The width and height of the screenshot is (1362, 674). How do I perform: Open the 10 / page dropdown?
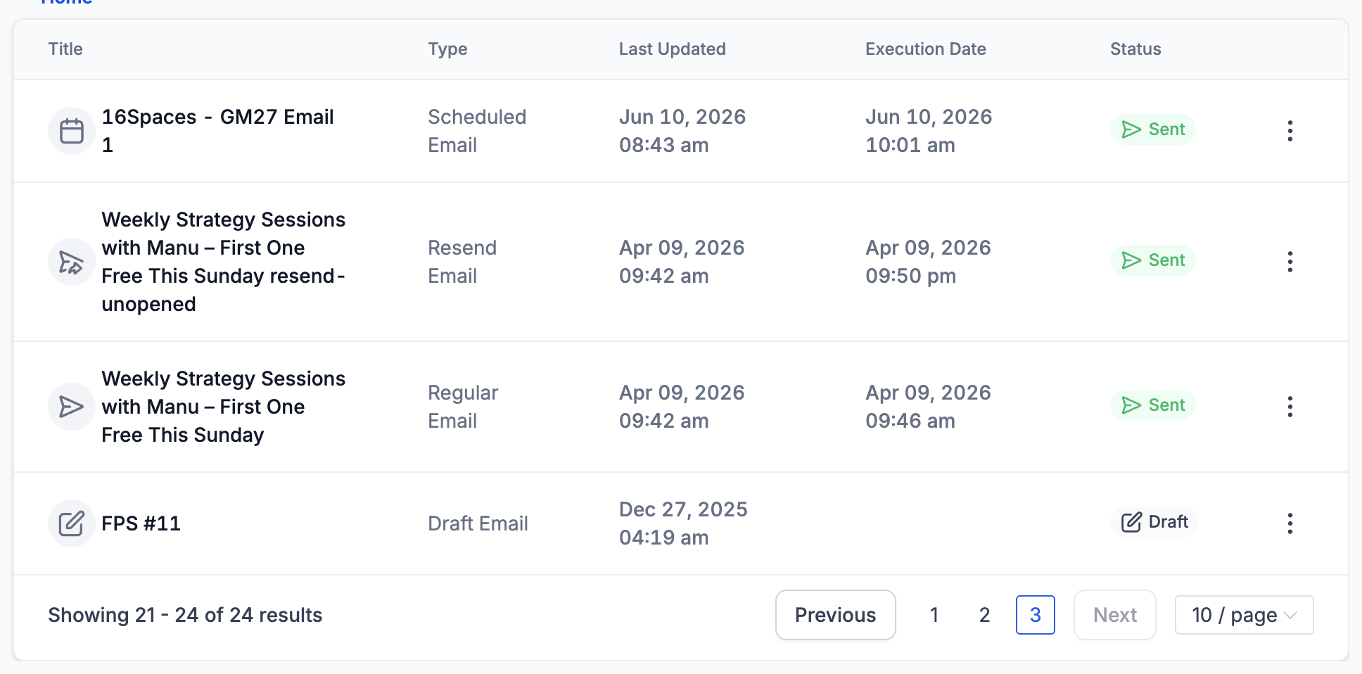[1244, 615]
